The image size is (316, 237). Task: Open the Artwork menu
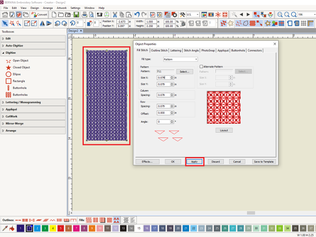coord(62,8)
